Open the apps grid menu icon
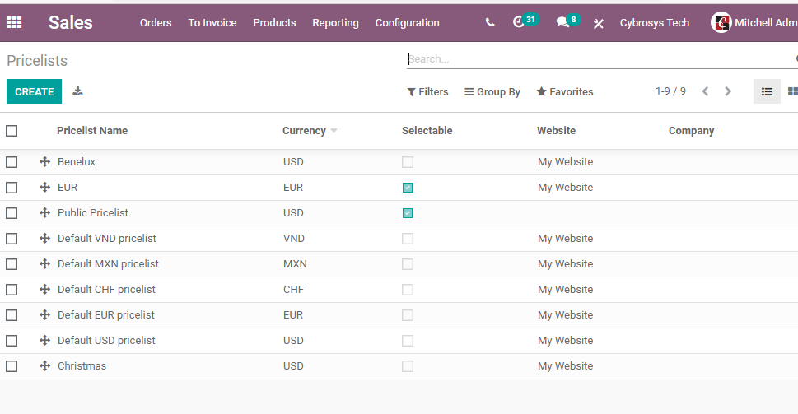 (14, 22)
